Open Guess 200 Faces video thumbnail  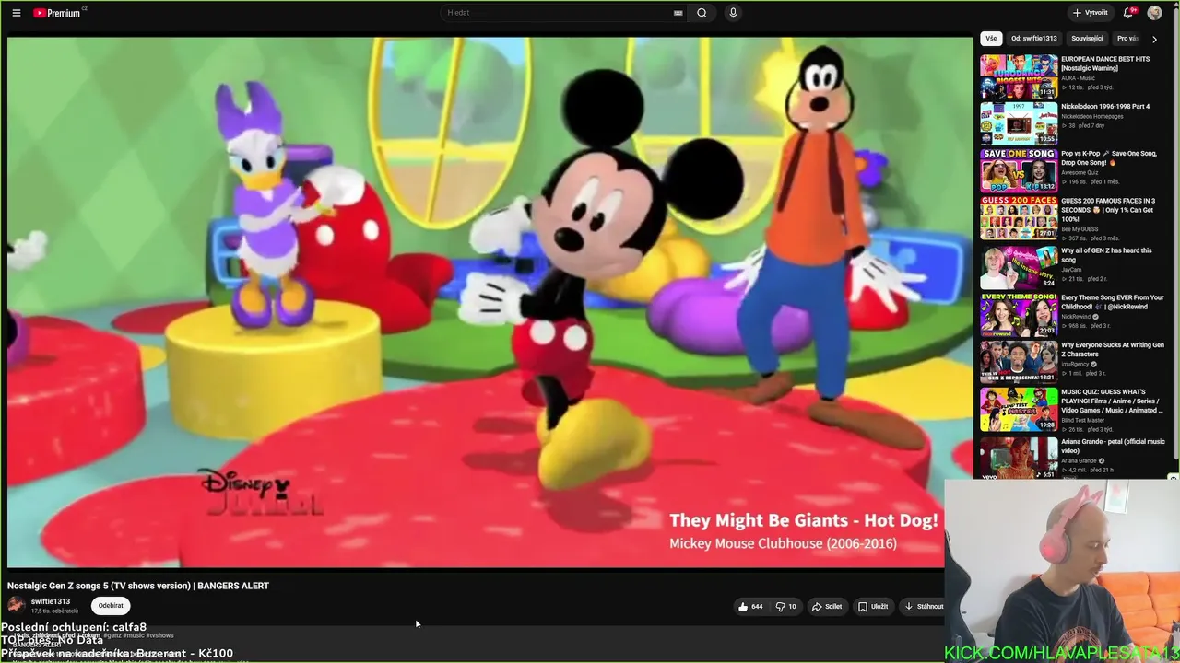point(1019,218)
